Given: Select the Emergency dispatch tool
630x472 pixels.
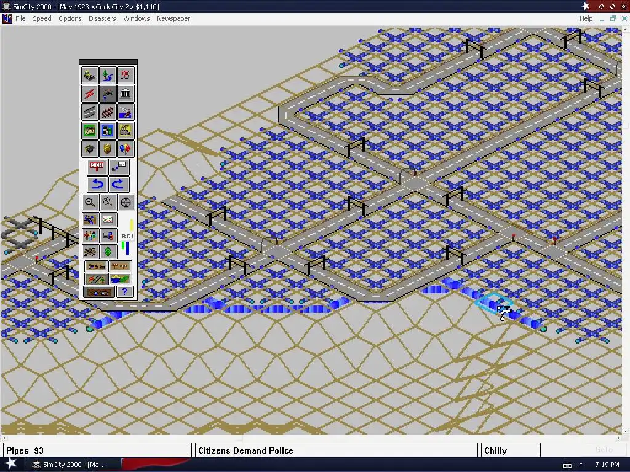Looking at the screenshot, I should click(x=126, y=75).
